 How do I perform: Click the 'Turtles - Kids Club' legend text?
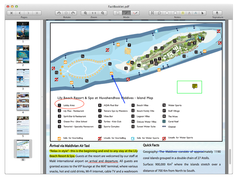coord(112,121)
